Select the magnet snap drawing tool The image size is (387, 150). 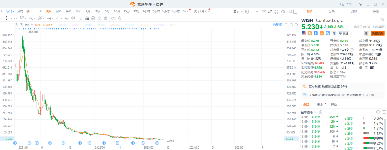[87, 18]
